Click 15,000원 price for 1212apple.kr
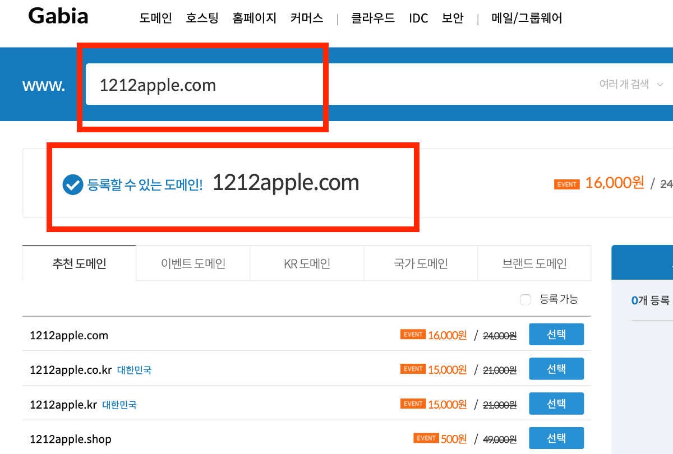The image size is (673, 454). [447, 405]
